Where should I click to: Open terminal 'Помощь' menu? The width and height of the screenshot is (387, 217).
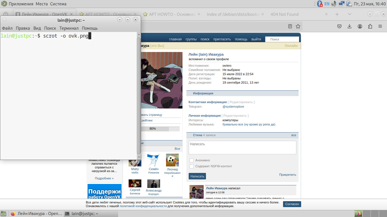(x=90, y=28)
